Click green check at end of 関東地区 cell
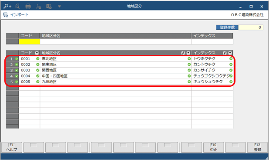Screen dimensions: 269x160 189,65
